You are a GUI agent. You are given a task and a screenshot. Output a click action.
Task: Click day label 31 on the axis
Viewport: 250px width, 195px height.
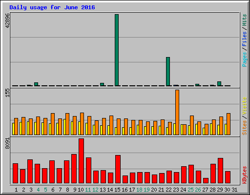click(x=234, y=190)
